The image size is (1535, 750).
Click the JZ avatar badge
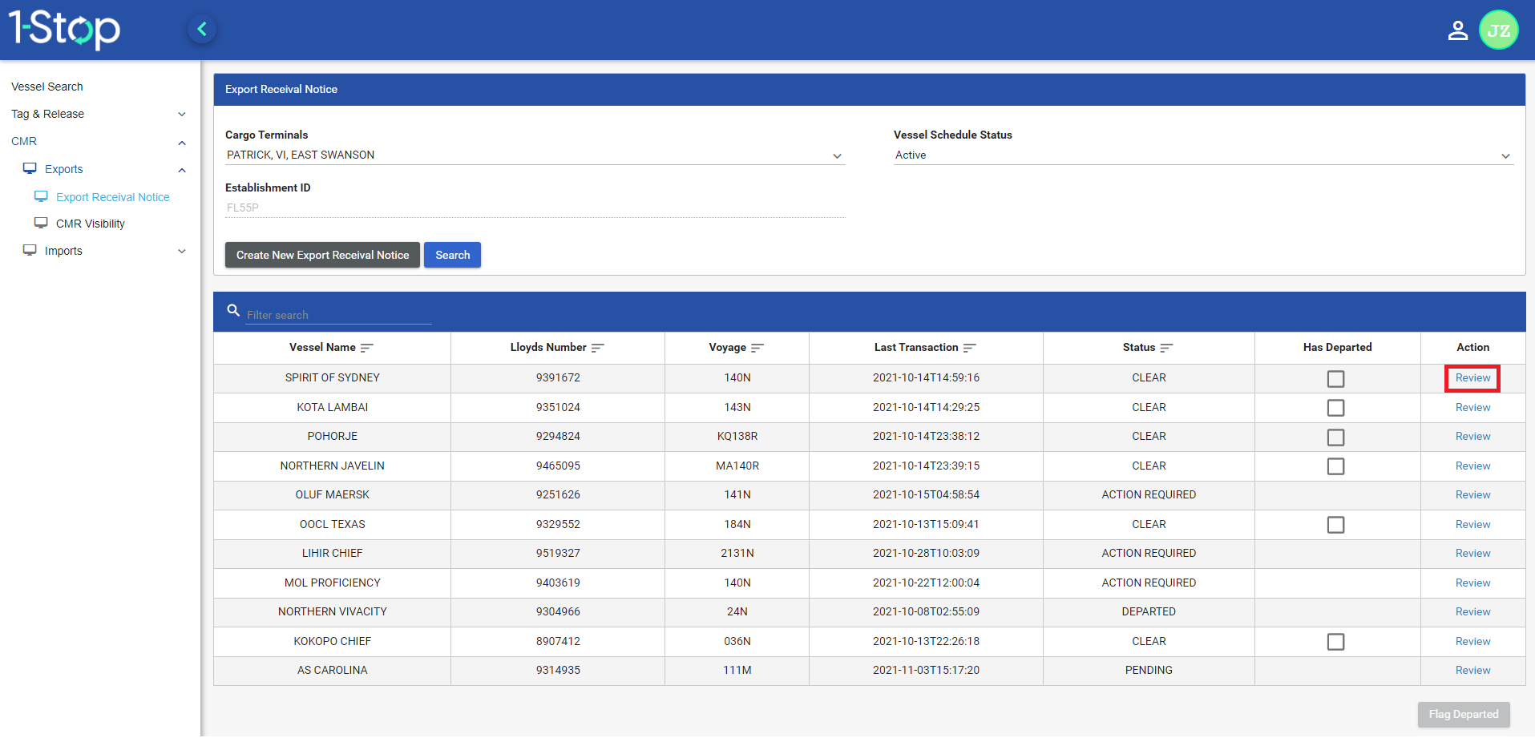click(x=1498, y=30)
